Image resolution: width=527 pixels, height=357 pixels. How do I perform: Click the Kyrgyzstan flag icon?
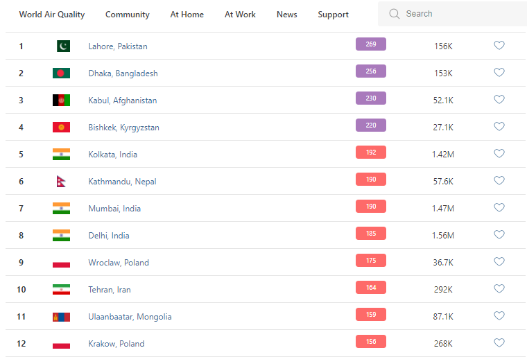61,128
